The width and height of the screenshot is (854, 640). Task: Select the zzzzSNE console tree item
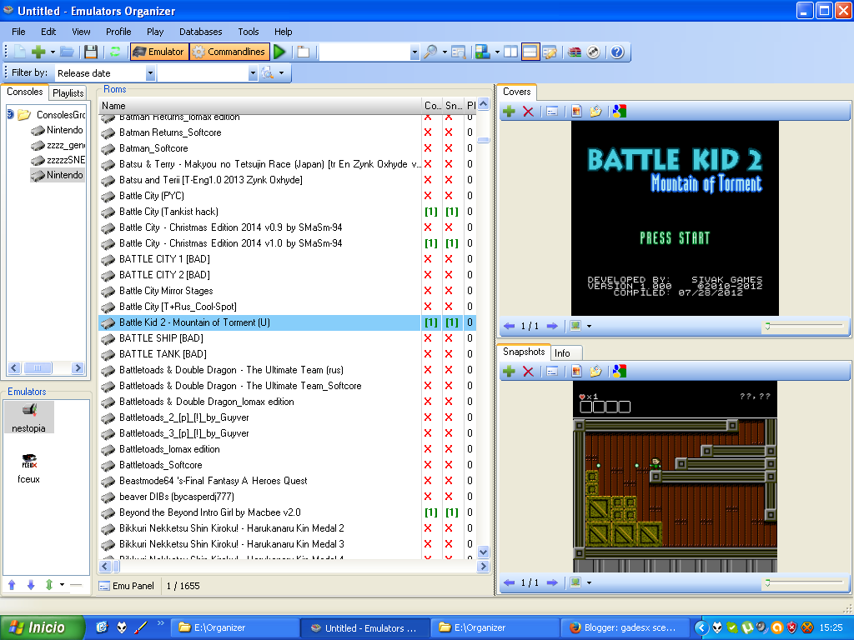59,160
